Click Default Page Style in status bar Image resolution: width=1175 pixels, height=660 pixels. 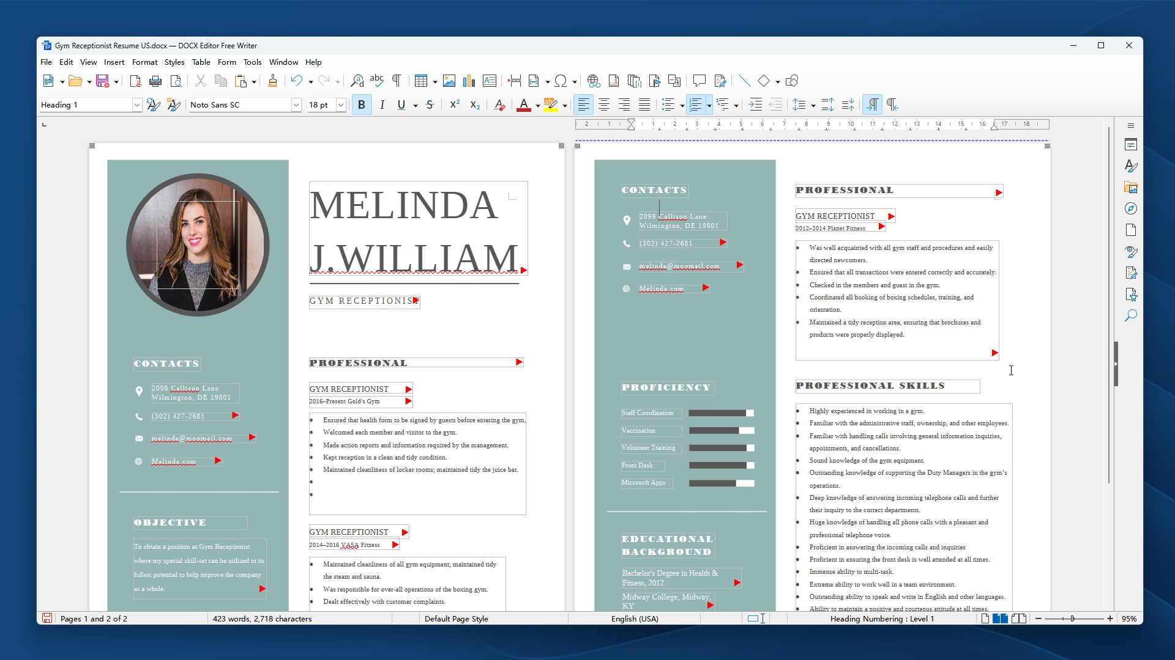[x=457, y=618]
